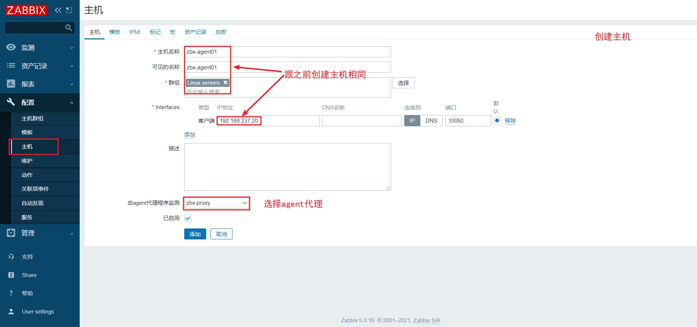The image size is (697, 327).
Task: Open the Zabbix SIA footer link
Action: (427, 320)
